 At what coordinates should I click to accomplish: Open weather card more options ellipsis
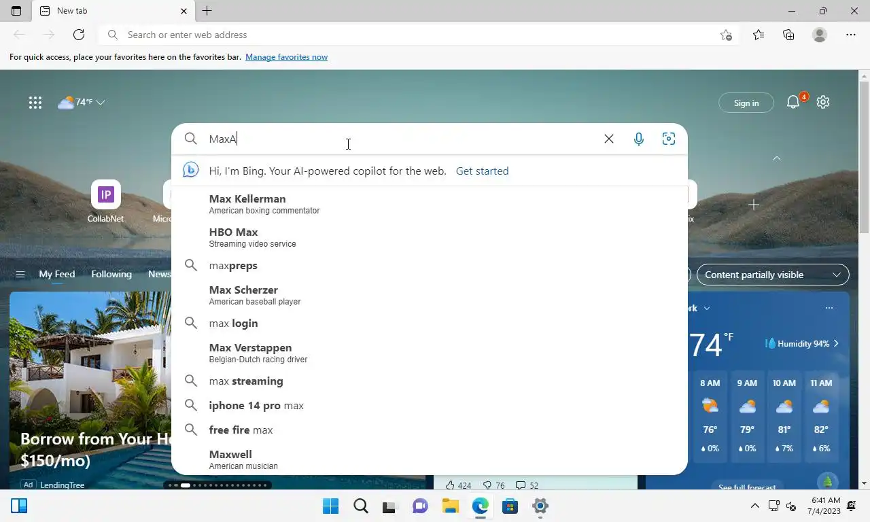[x=829, y=309]
